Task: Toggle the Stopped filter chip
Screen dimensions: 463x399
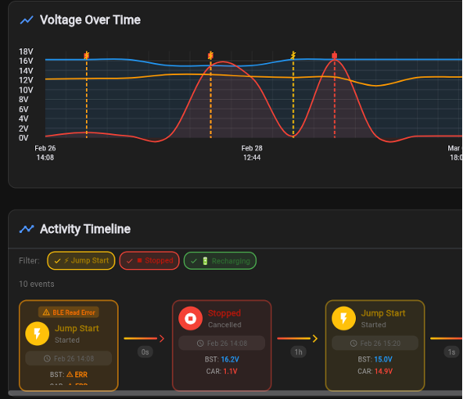Action: pos(150,261)
